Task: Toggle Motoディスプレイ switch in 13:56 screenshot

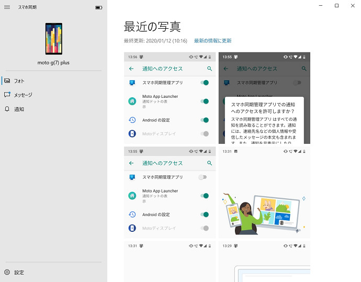Action: click(205, 134)
